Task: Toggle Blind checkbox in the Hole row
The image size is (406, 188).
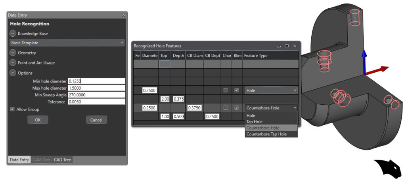Action: click(x=237, y=90)
